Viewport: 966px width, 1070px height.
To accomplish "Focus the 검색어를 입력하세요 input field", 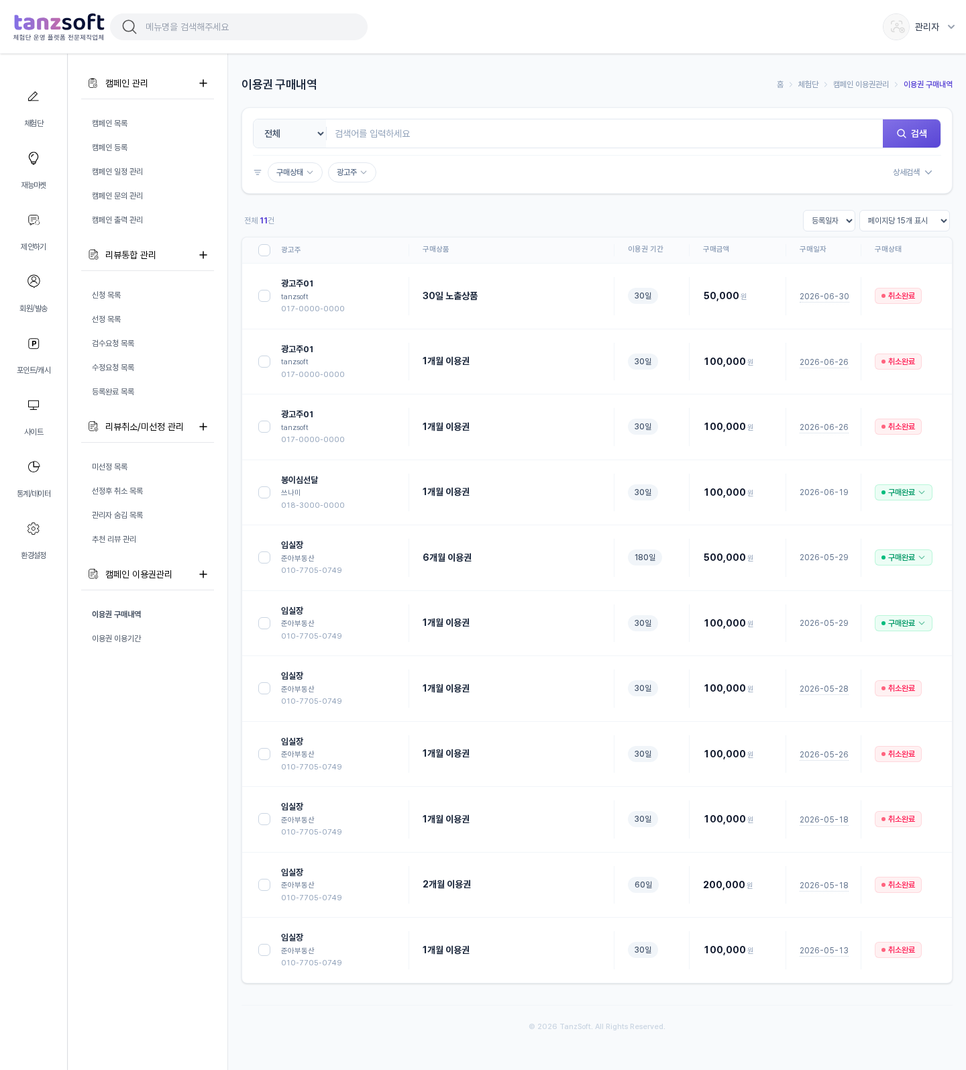I will tap(604, 133).
